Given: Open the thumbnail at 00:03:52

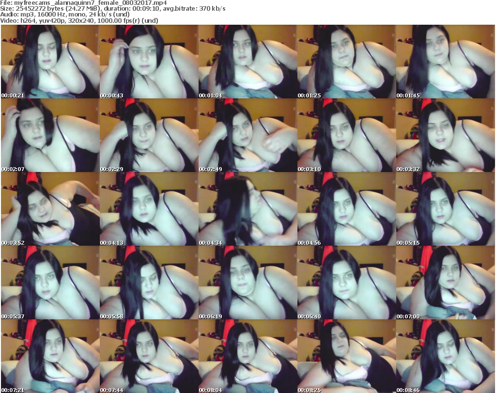Looking at the screenshot, I should click(x=50, y=209).
